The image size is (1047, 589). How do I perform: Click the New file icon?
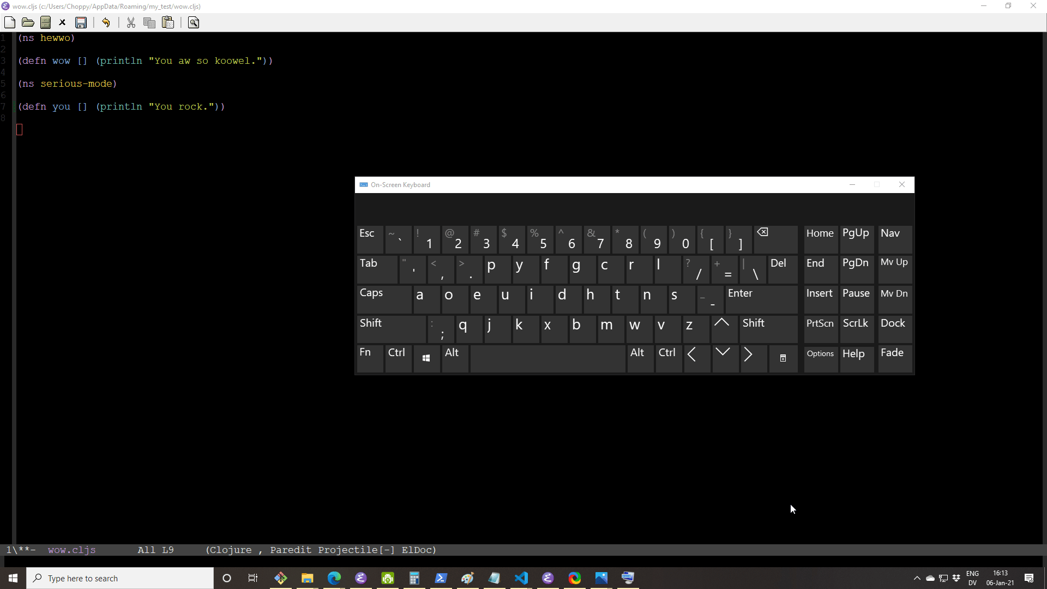(10, 22)
